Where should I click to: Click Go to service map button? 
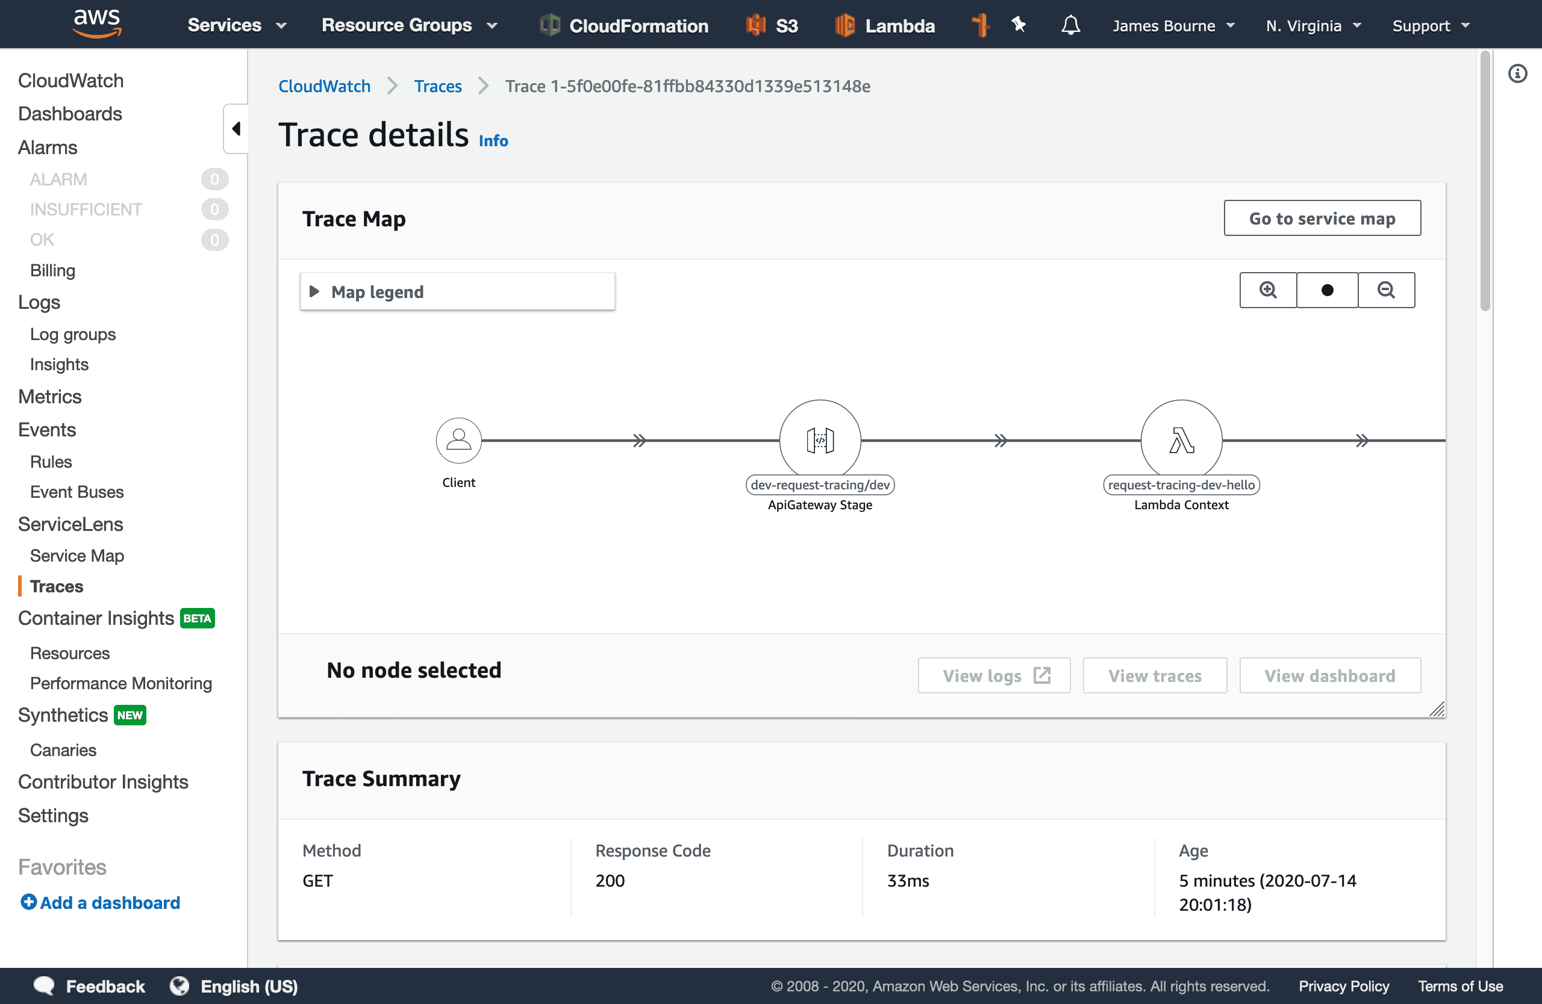click(x=1322, y=218)
